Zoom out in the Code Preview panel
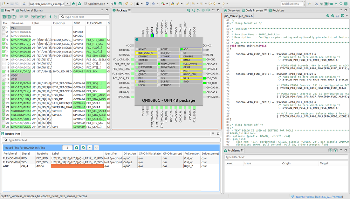This screenshot has width=350, height=199. pyautogui.click(x=333, y=16)
